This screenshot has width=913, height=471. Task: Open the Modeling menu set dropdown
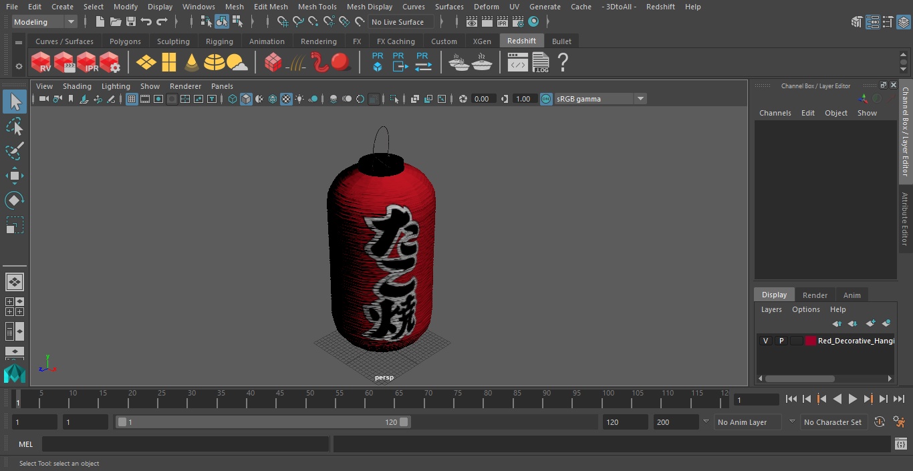pyautogui.click(x=45, y=22)
